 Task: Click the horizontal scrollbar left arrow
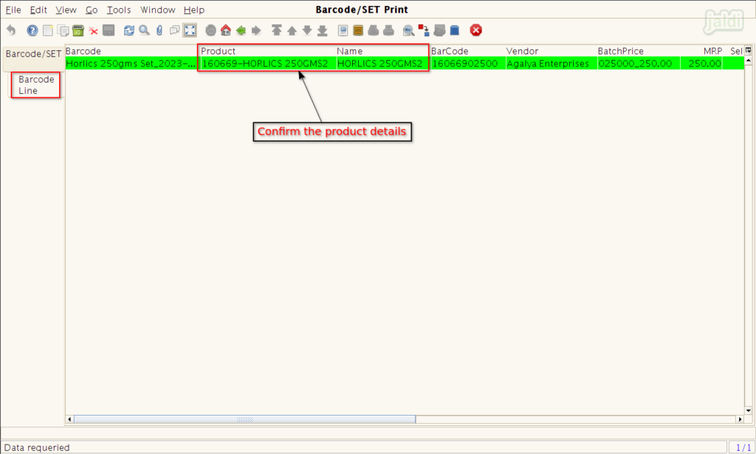click(69, 420)
